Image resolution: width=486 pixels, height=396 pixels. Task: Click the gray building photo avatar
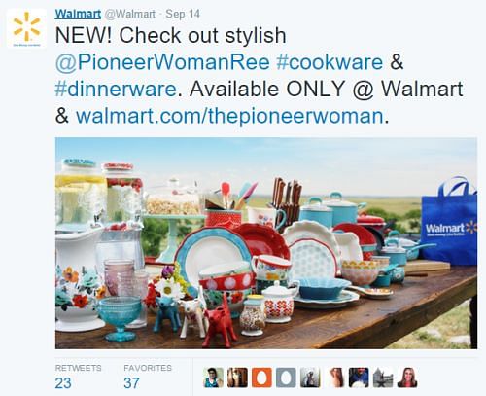(383, 378)
